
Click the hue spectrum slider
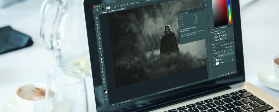pos(230,11)
